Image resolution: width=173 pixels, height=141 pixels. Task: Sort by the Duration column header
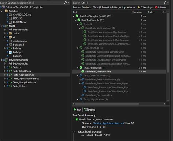pos(139,12)
